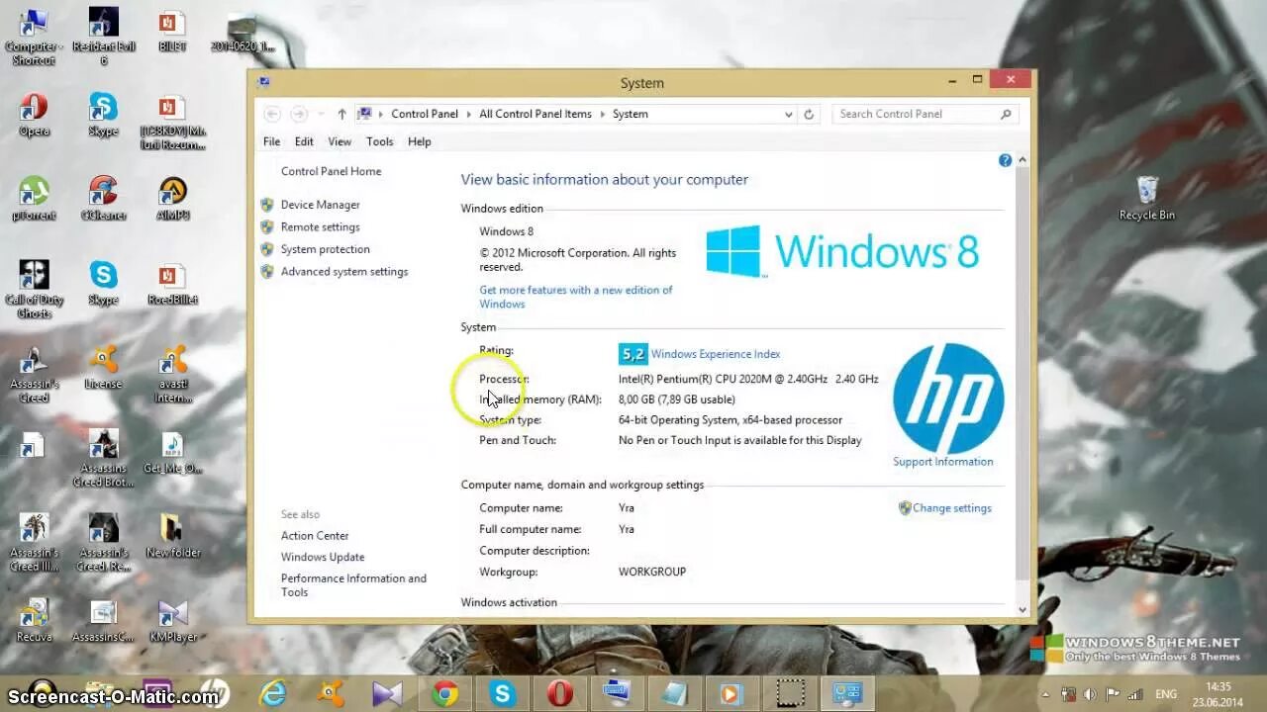Click the ENG language indicator

pyautogui.click(x=1166, y=694)
